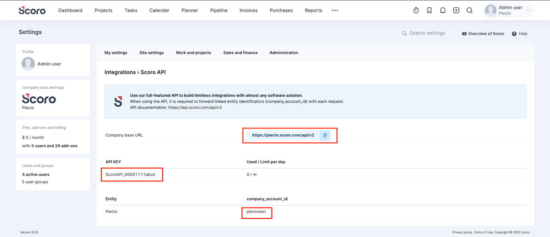The width and height of the screenshot is (550, 237).
Task: Select the company base URL text
Action: point(283,135)
